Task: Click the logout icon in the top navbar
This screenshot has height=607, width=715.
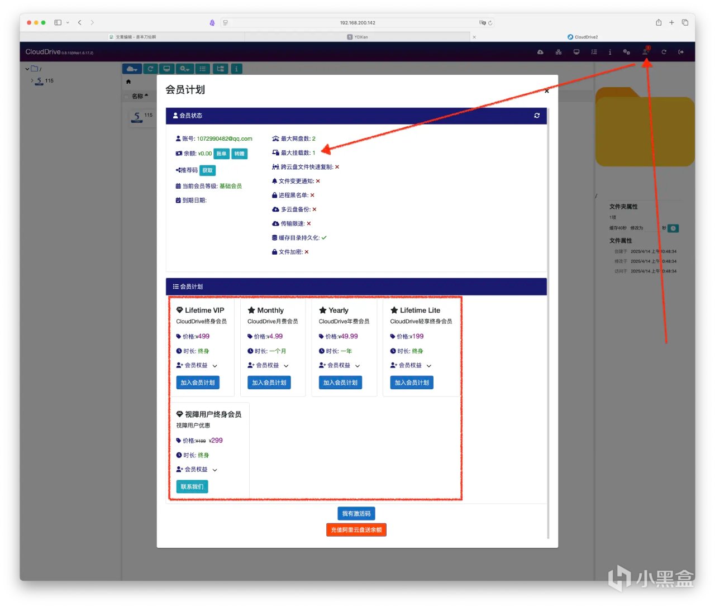Action: [x=681, y=52]
